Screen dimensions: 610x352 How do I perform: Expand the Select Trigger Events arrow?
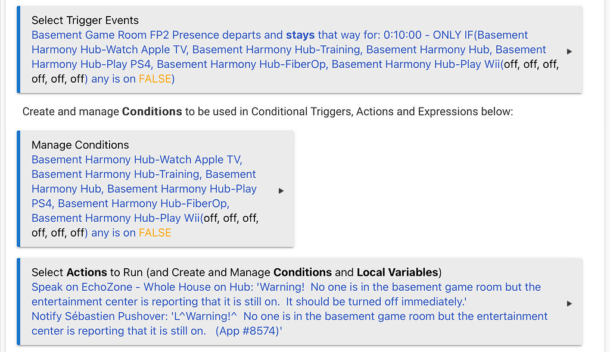pos(569,52)
